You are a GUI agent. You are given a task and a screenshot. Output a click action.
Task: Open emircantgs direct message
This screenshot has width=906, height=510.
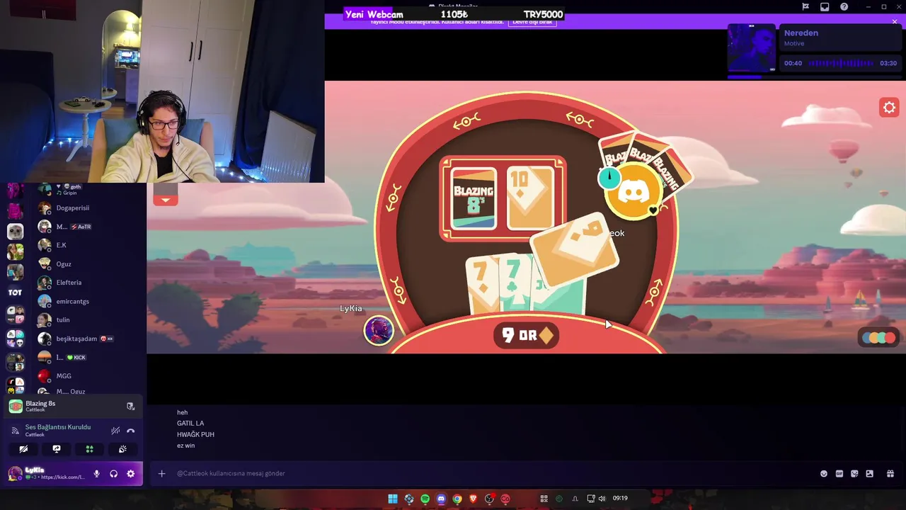pyautogui.click(x=74, y=302)
